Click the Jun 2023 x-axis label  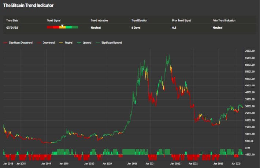point(236,164)
